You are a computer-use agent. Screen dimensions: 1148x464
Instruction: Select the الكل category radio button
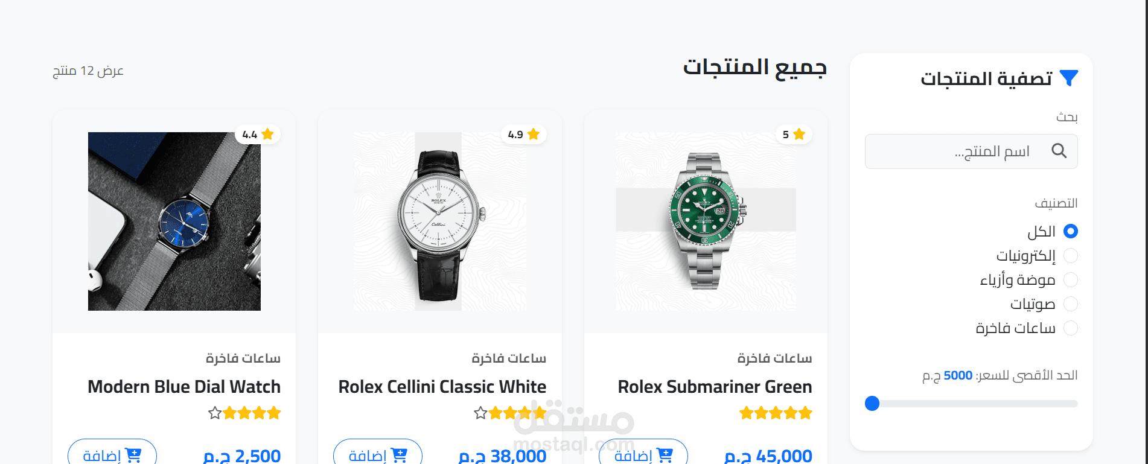[x=1071, y=231]
